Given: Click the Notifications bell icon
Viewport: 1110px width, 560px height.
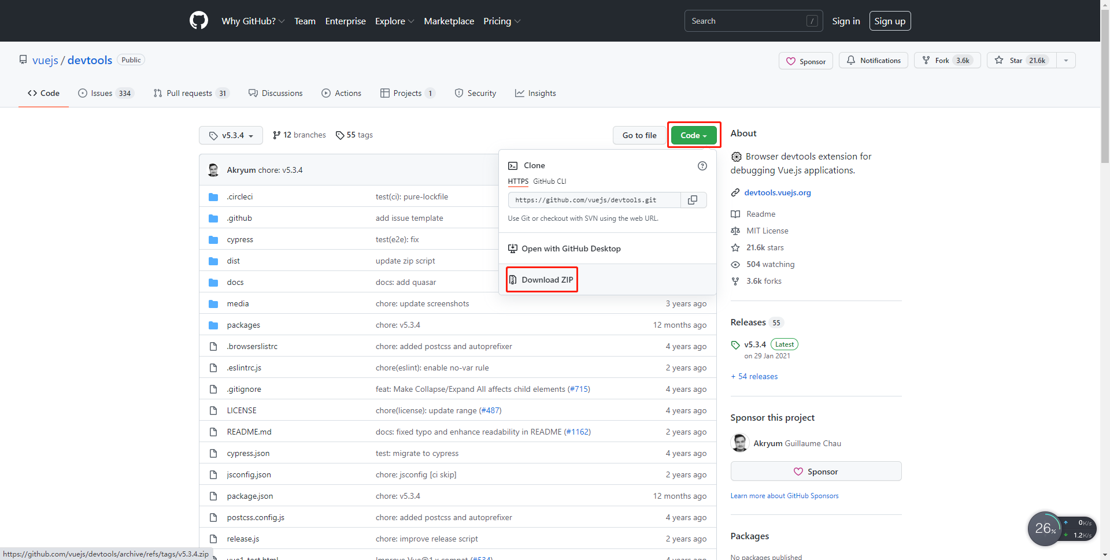Looking at the screenshot, I should click(x=850, y=60).
